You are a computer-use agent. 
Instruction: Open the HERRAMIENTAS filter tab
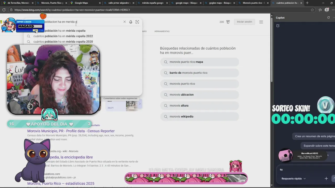pos(162,31)
